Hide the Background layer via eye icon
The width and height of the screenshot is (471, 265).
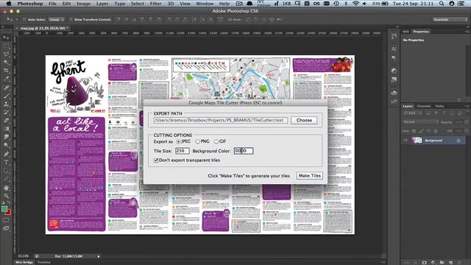click(x=406, y=141)
